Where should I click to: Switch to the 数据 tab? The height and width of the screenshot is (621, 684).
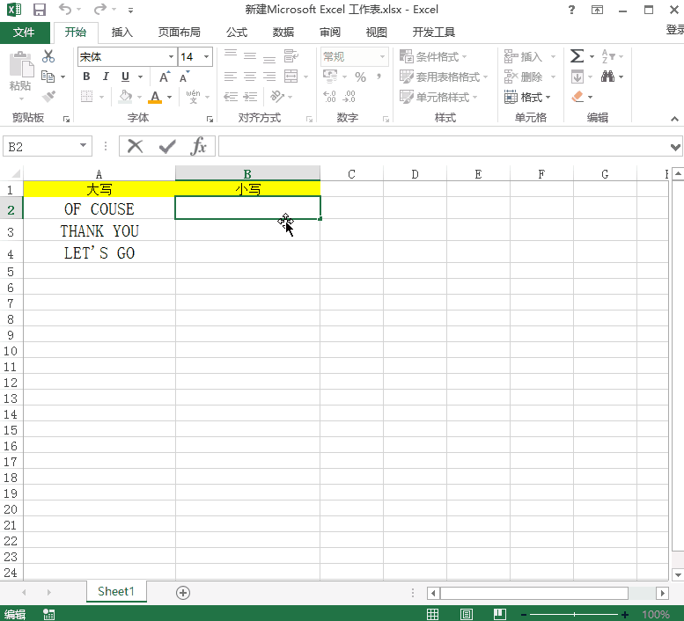pos(283,33)
